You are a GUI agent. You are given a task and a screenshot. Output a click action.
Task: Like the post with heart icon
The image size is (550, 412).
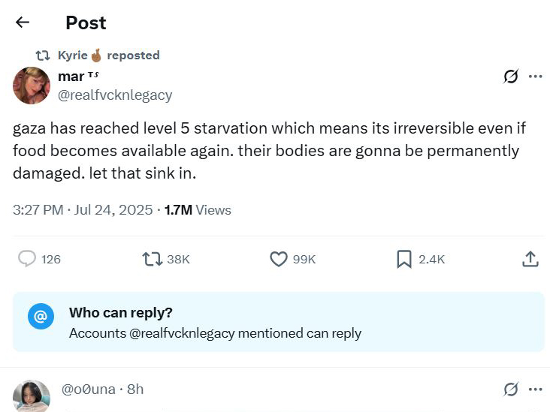[279, 259]
